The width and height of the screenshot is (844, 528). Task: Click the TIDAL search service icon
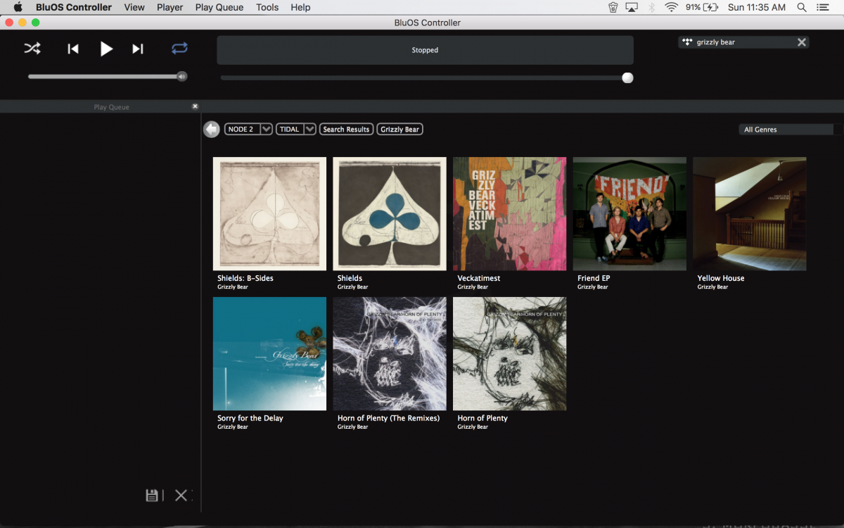[x=687, y=42]
